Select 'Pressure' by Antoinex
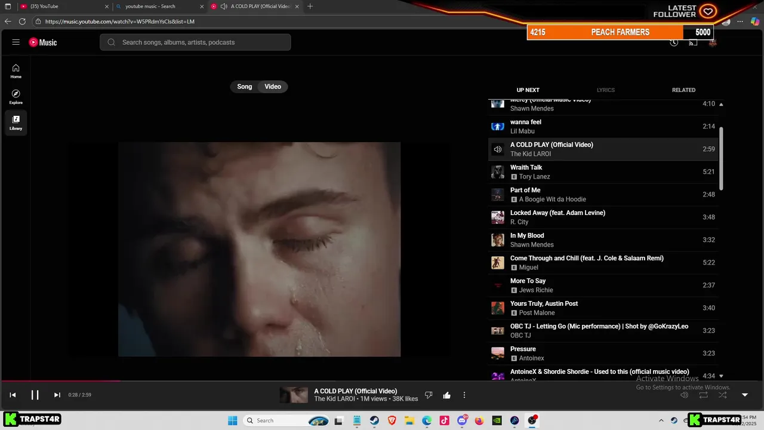Screen dimensions: 764x430 click(603, 354)
